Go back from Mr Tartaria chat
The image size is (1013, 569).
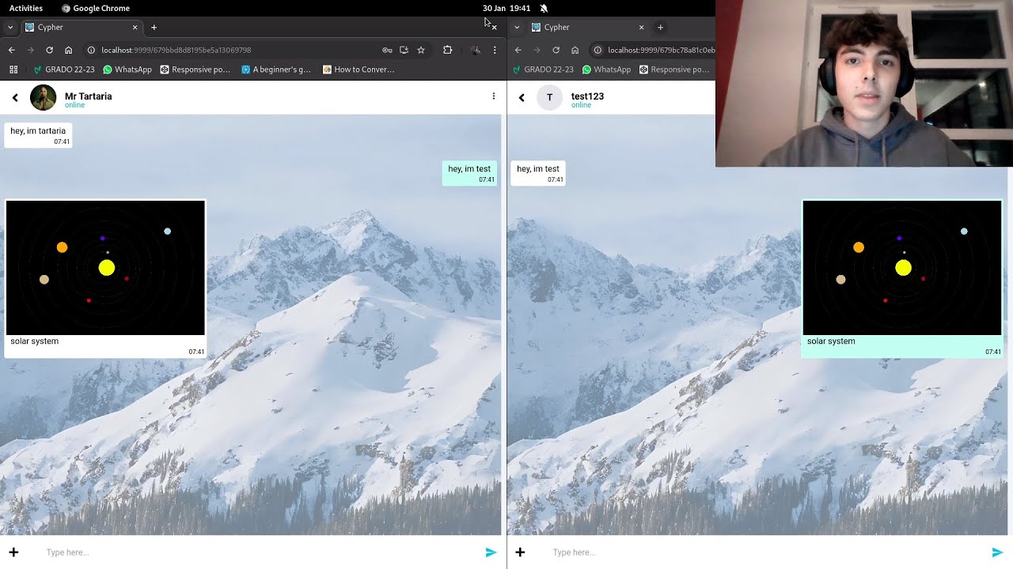point(15,98)
